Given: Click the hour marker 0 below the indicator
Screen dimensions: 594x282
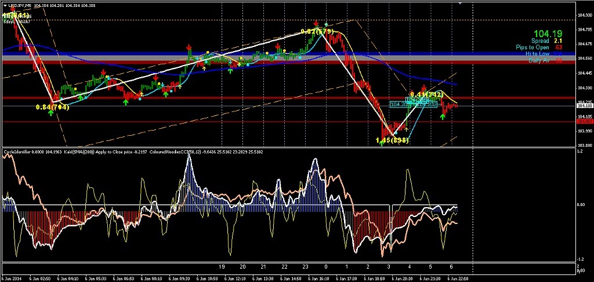Looking at the screenshot, I should coord(326,266).
